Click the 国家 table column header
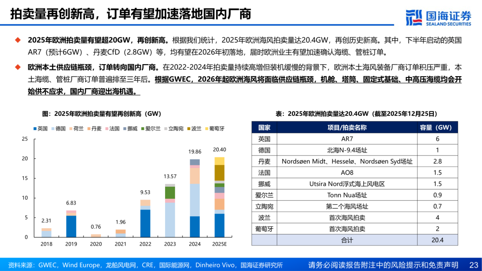 coord(264,127)
